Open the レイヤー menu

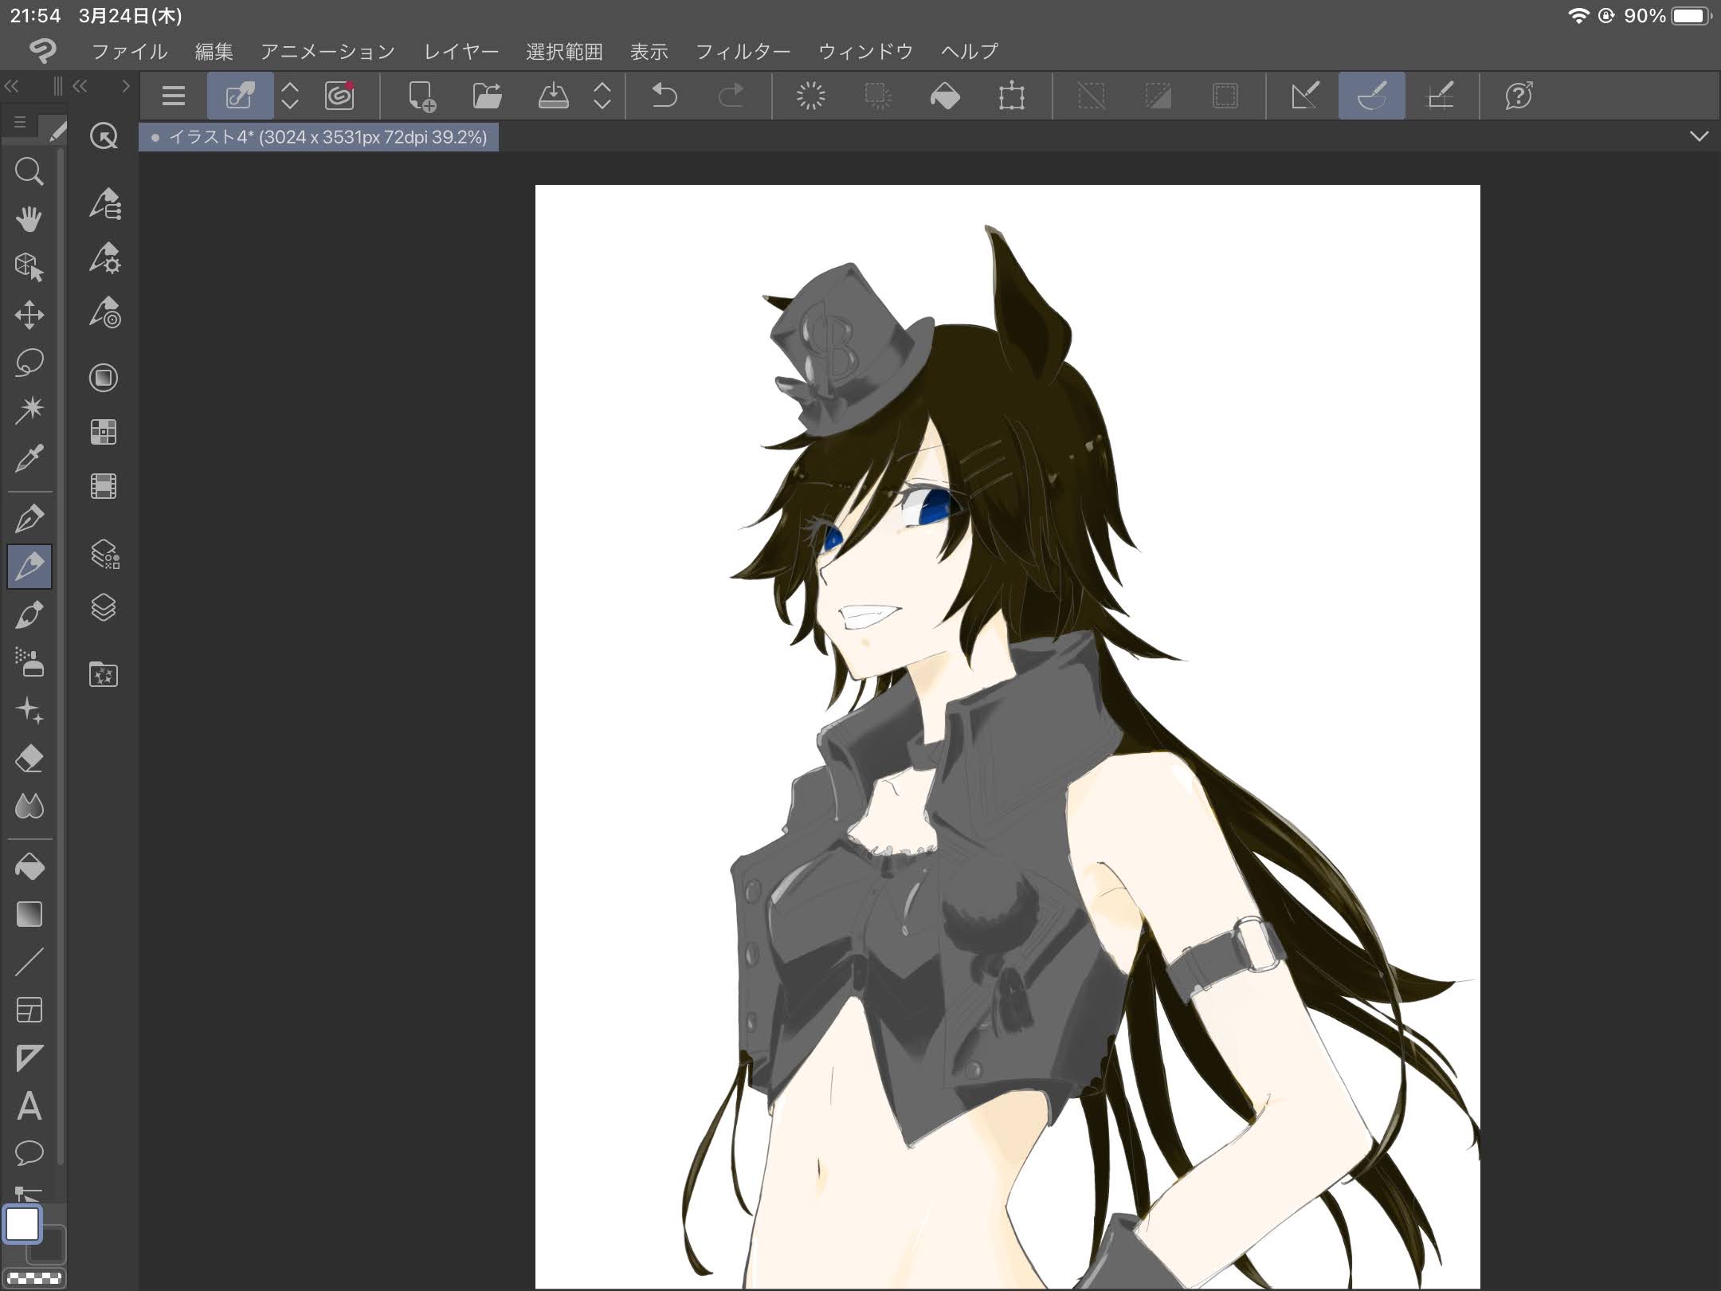click(461, 52)
